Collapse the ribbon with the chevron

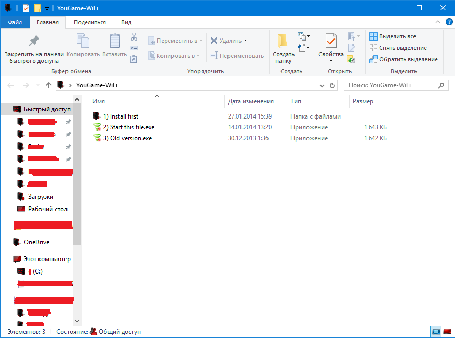438,22
